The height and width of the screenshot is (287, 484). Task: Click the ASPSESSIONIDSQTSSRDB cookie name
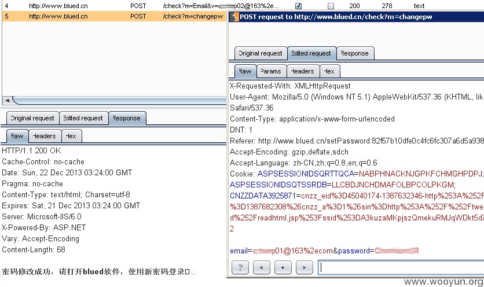(x=278, y=185)
